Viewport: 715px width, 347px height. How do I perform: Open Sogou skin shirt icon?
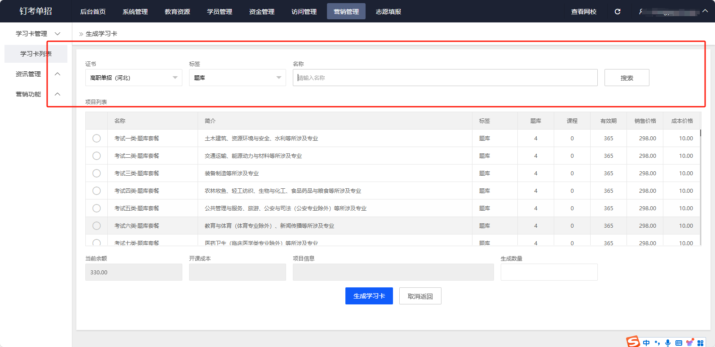(x=689, y=343)
